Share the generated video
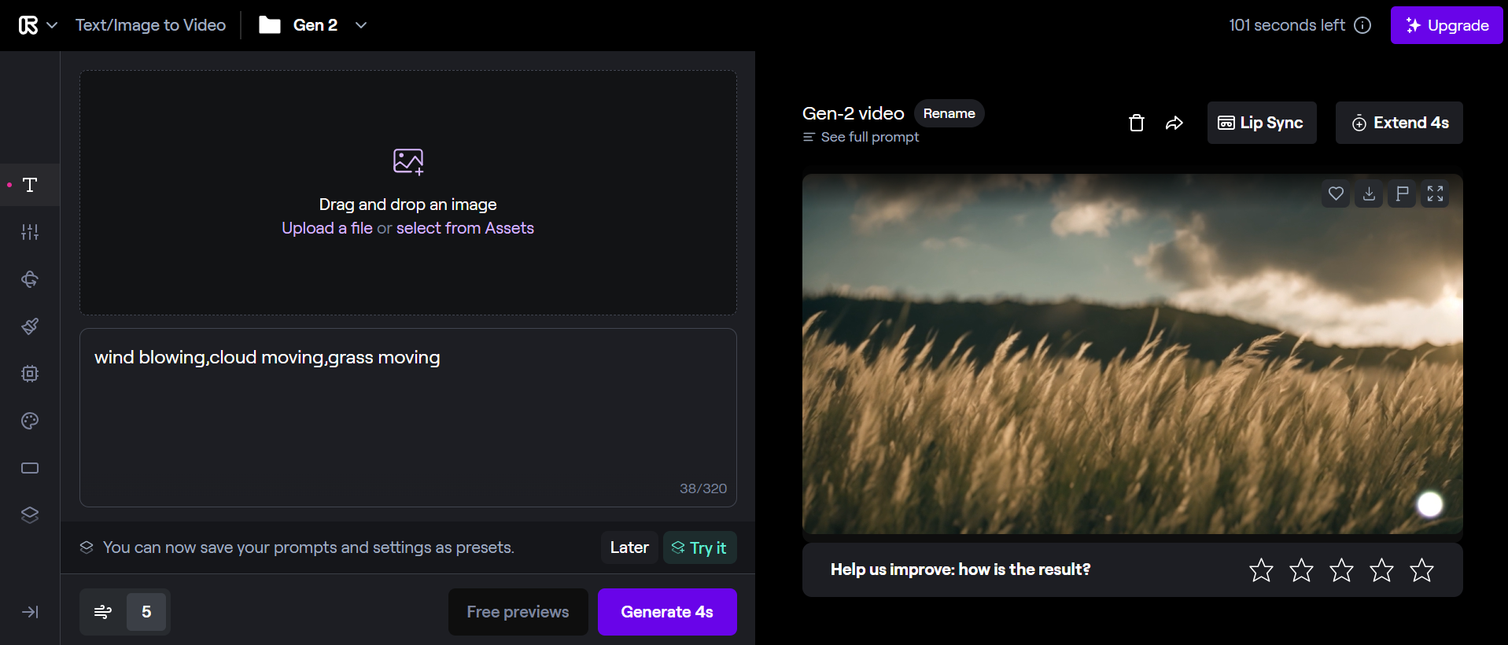 point(1174,123)
